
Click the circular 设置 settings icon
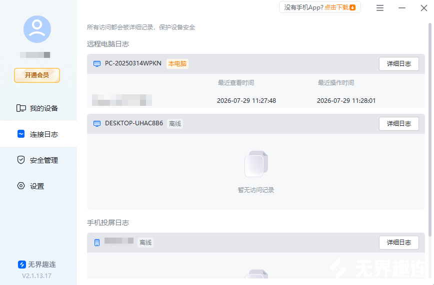(x=21, y=186)
